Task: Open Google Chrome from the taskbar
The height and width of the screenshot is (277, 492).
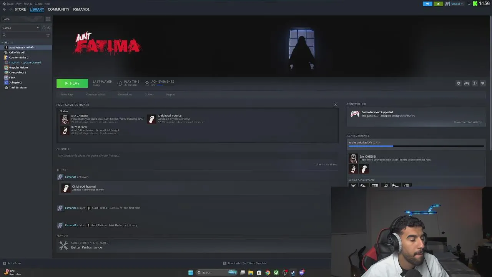Action: (x=268, y=272)
